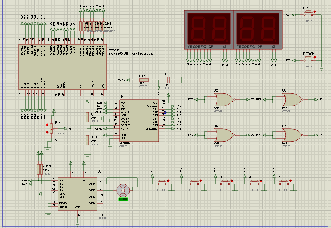Click the DC motor symbol
331x228 pixels.
(x=122, y=190)
